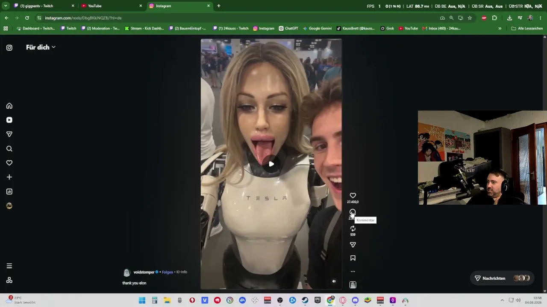
Task: Open the reel's audio thumbnail
Action: tap(353, 285)
